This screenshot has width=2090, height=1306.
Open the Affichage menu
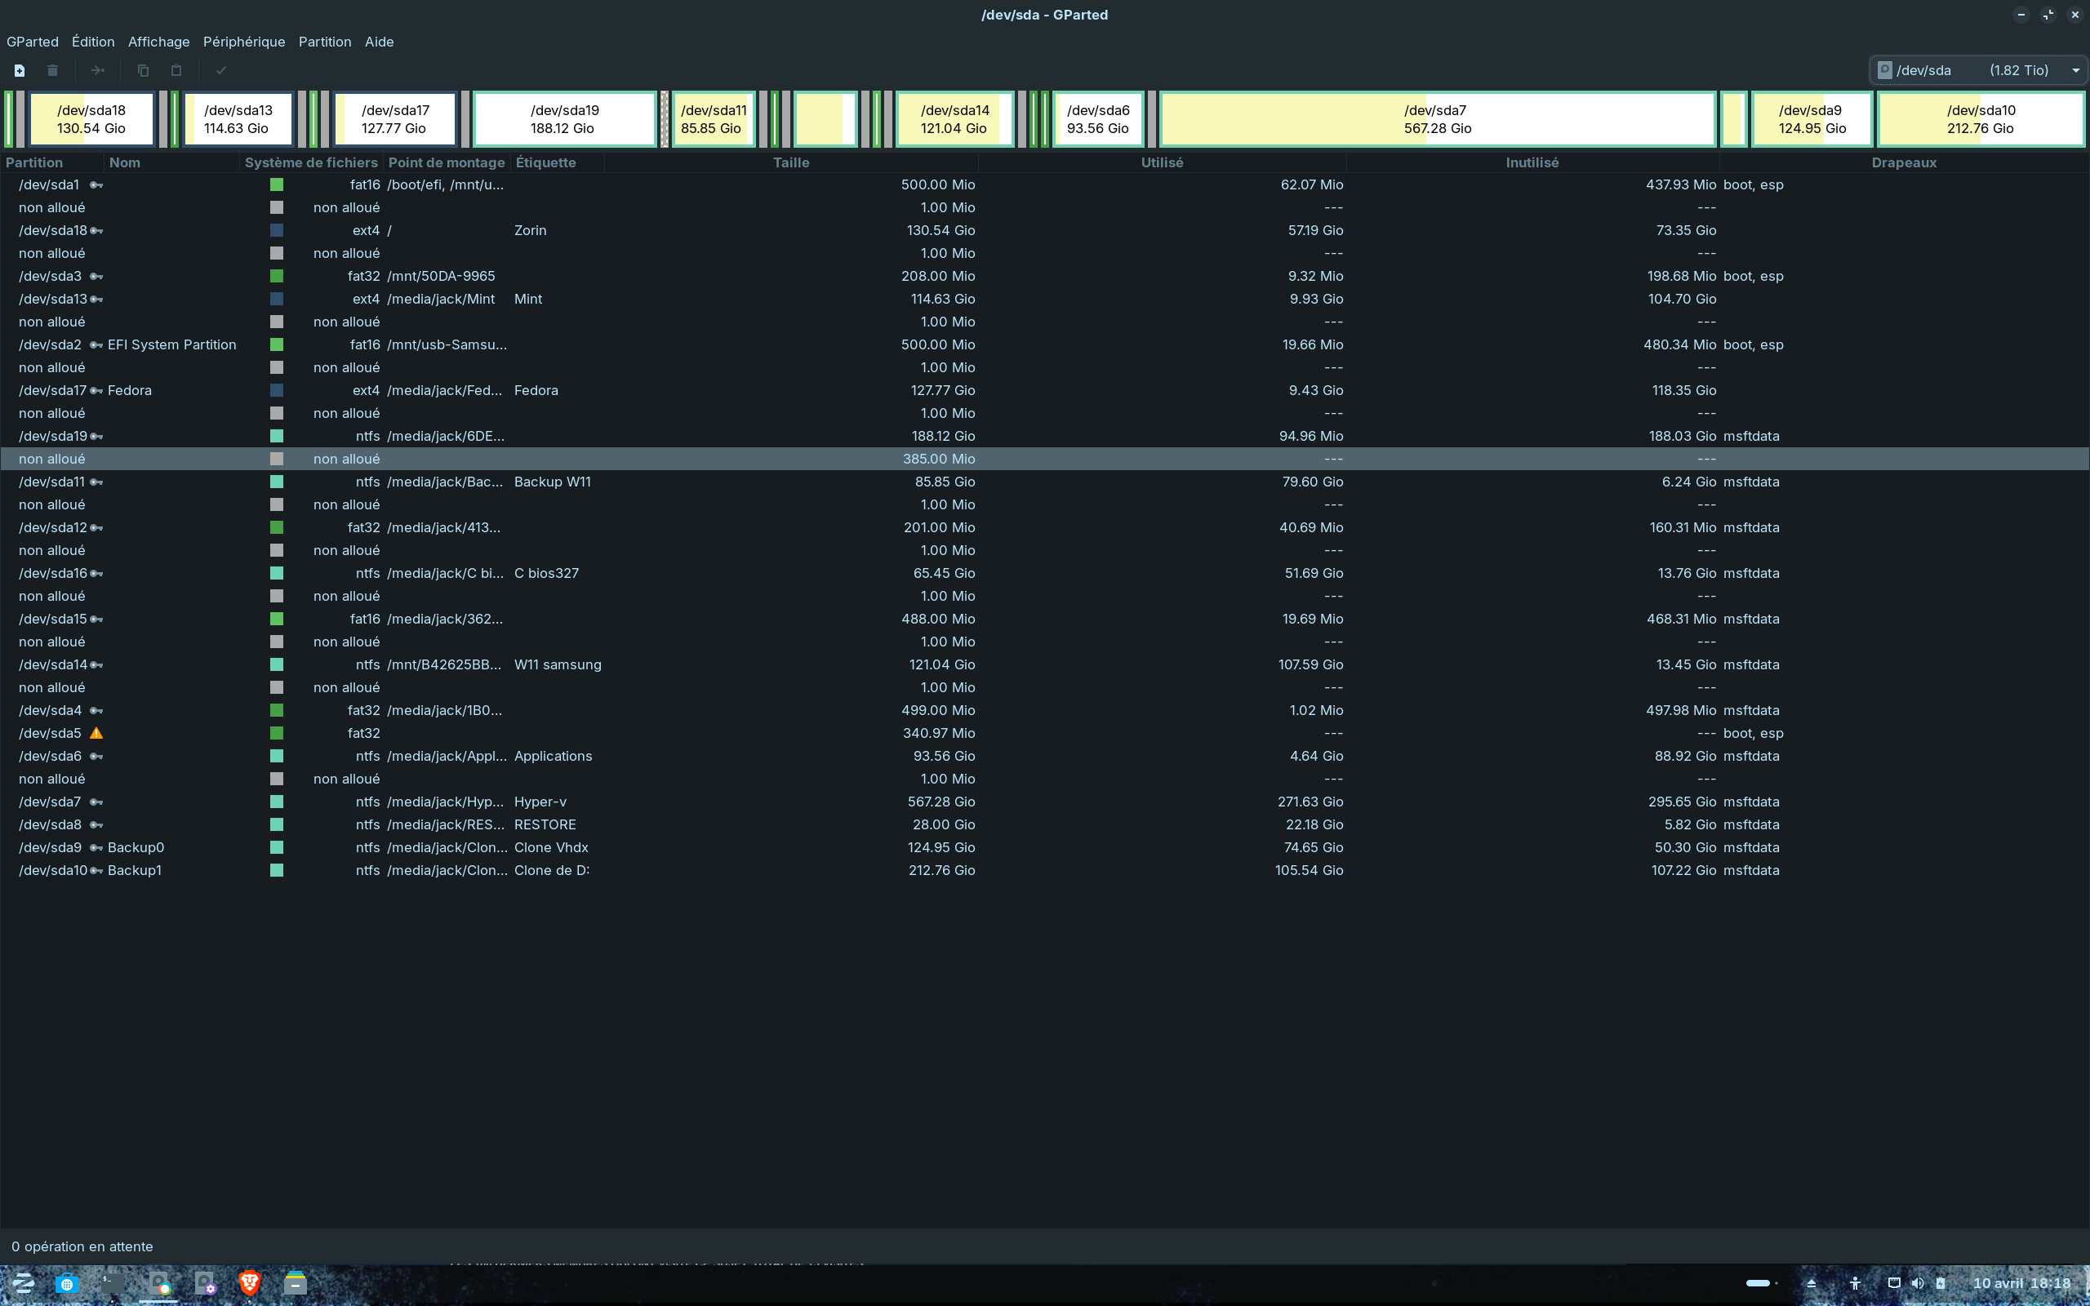pos(159,42)
